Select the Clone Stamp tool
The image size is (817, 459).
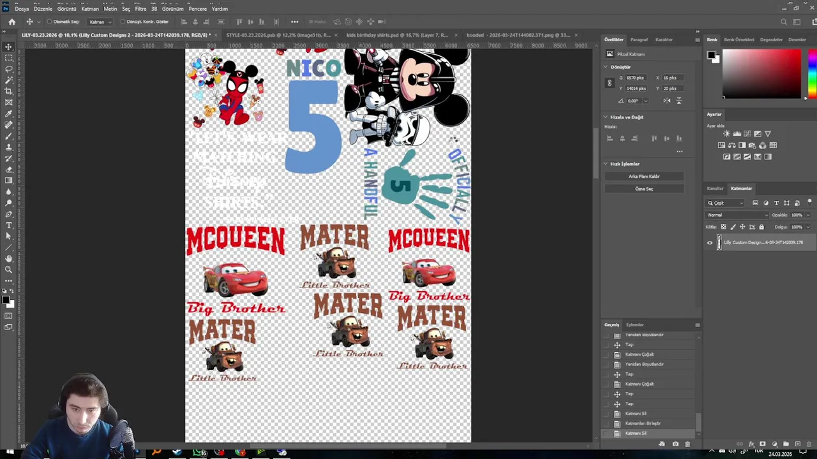coord(8,147)
